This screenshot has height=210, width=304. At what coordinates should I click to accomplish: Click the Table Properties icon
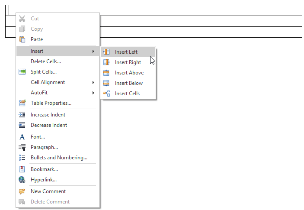22,103
